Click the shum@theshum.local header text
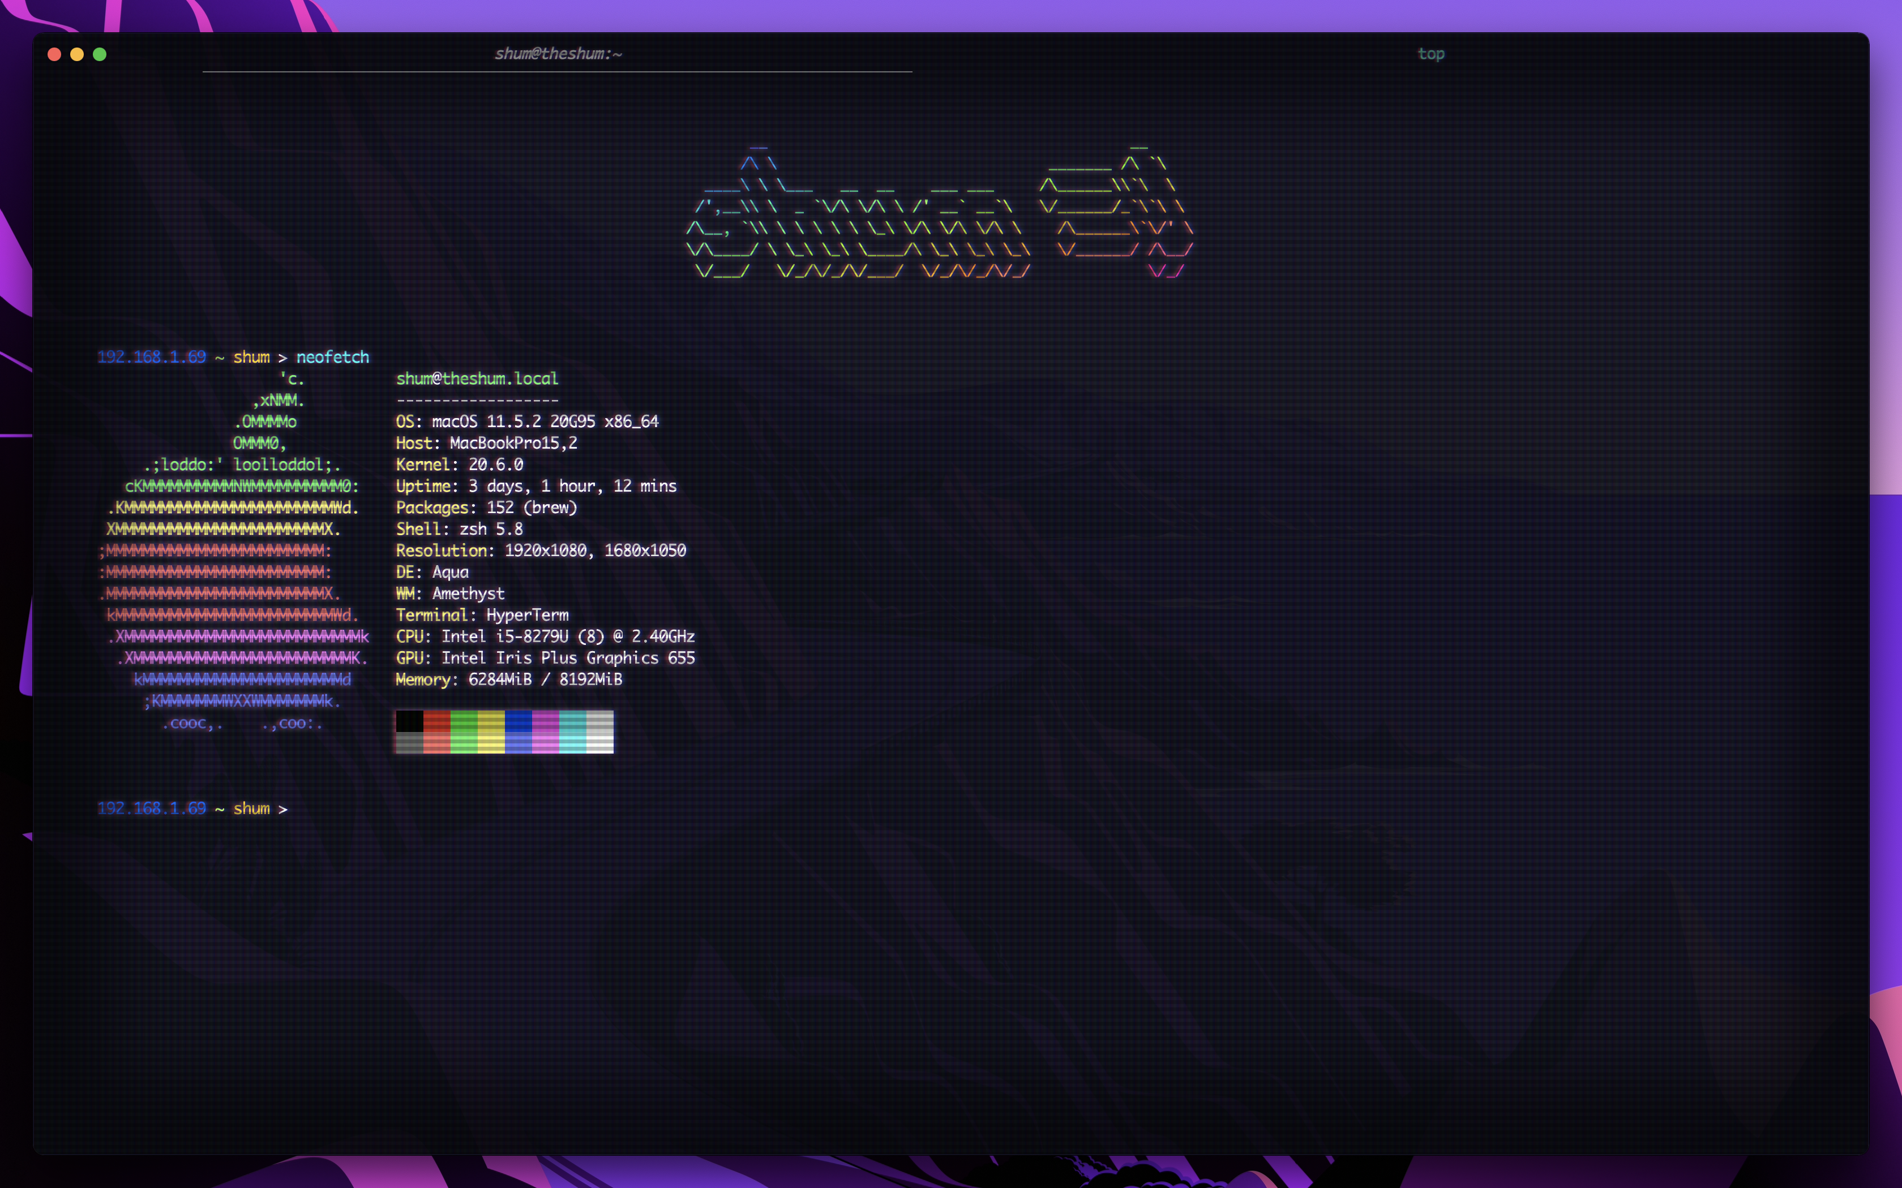This screenshot has width=1902, height=1188. coord(477,378)
